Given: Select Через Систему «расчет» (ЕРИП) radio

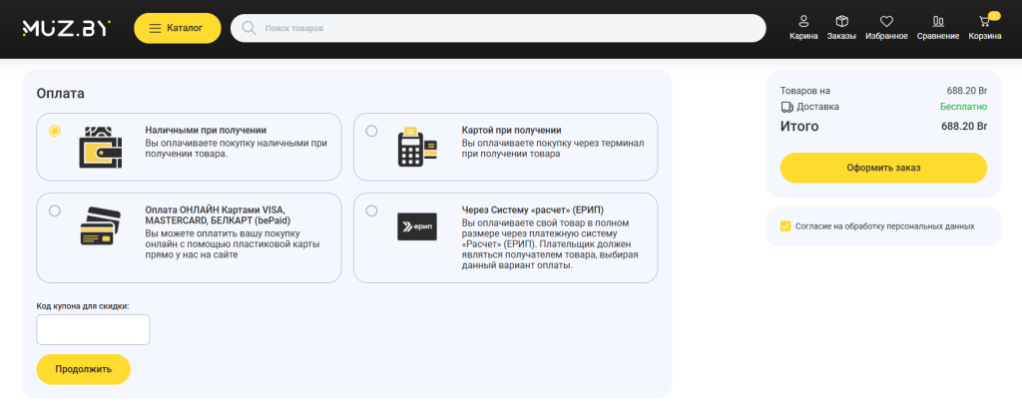Looking at the screenshot, I should coord(371,210).
